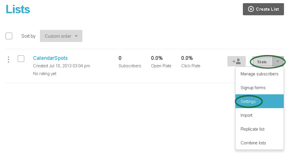292x155 pixels.
Task: Click the Create List button
Action: pos(263,9)
